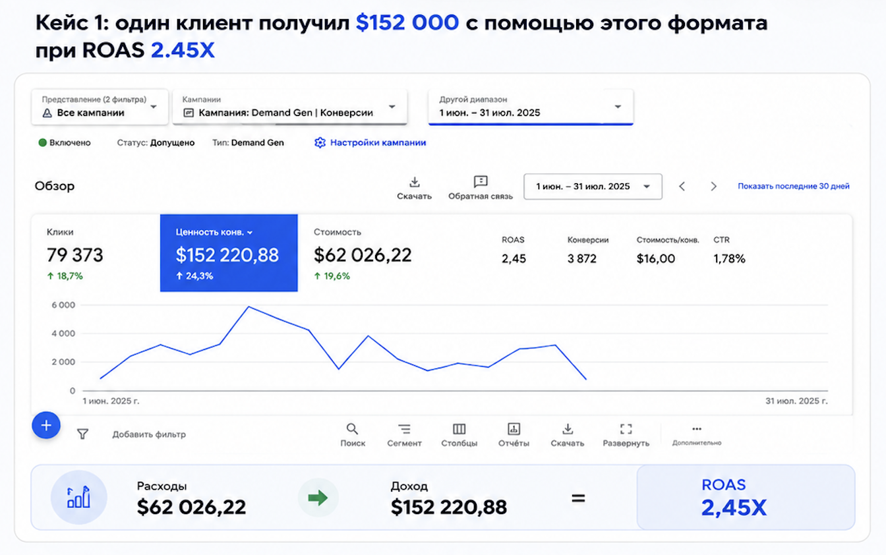This screenshot has width=886, height=555.
Task: Open the Ценность конв. metric dropdown arrow
Action: [251, 233]
